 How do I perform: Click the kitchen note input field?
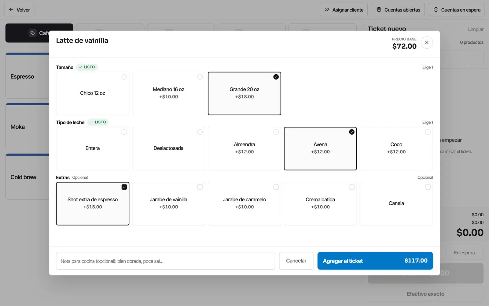[x=165, y=261]
